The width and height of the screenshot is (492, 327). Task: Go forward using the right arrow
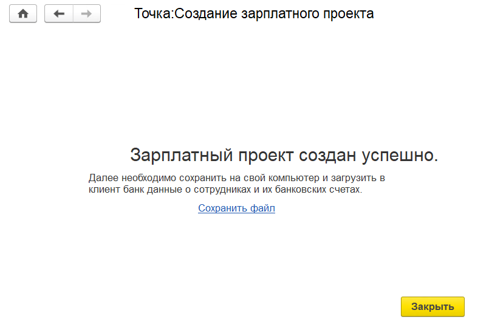click(87, 14)
